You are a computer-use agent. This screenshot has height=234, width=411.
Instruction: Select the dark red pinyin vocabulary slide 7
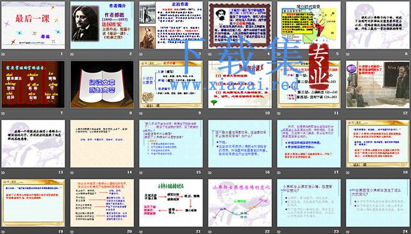click(33, 84)
